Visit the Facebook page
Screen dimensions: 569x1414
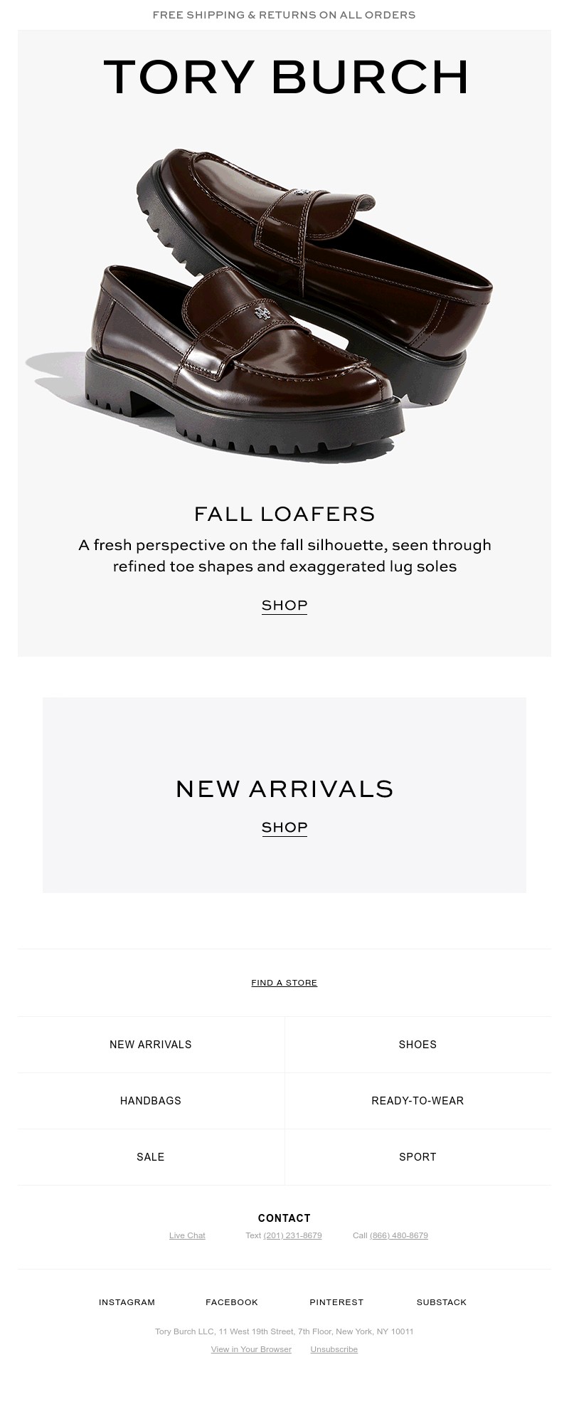click(232, 1302)
